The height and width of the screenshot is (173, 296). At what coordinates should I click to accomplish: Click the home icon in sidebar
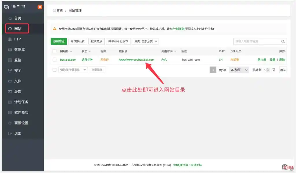point(10,18)
